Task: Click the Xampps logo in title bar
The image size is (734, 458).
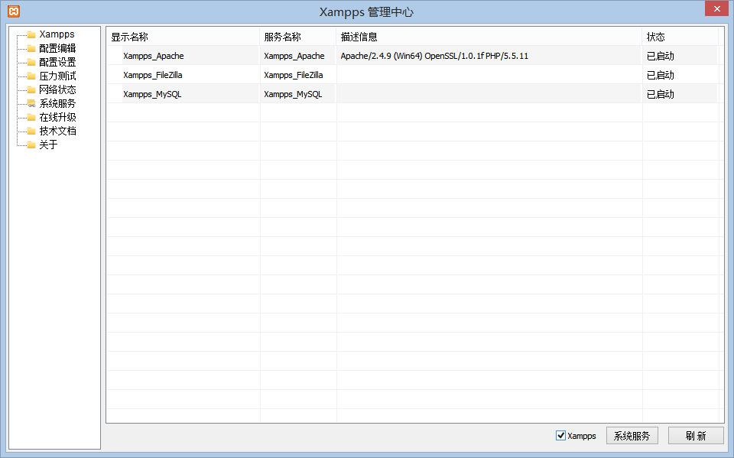Action: [14, 11]
